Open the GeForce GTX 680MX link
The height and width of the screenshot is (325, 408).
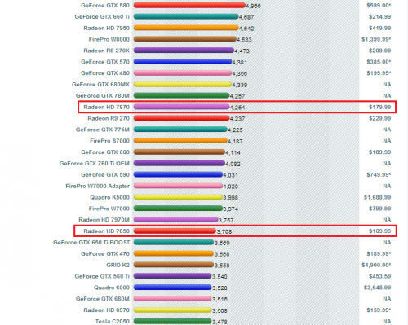(100, 85)
